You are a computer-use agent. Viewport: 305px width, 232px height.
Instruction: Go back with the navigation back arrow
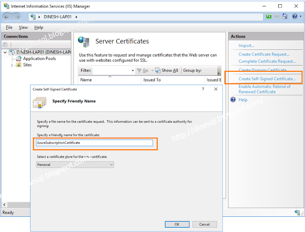point(6,17)
